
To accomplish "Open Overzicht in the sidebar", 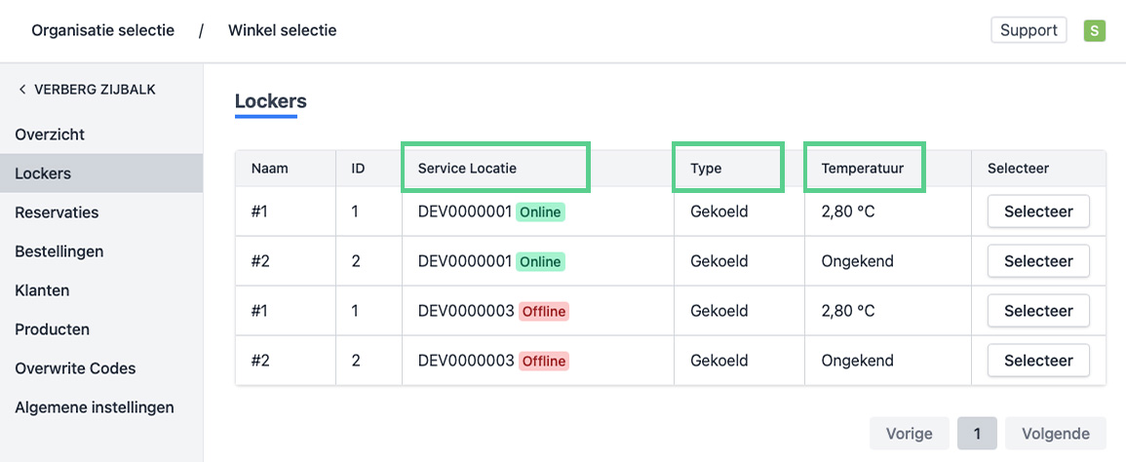I will [x=50, y=135].
